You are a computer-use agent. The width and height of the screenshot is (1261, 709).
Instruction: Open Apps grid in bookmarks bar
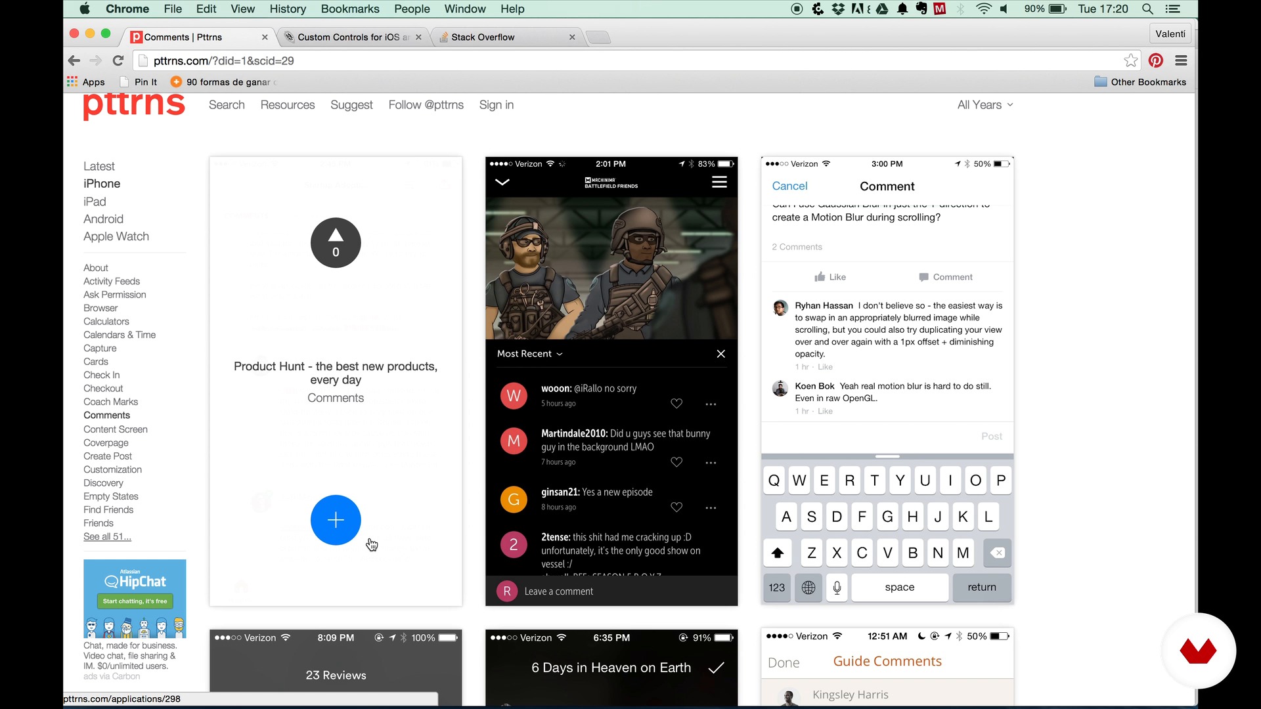86,82
